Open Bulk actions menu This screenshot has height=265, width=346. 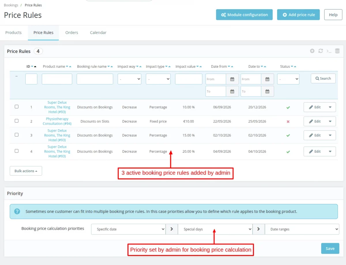[26, 171]
